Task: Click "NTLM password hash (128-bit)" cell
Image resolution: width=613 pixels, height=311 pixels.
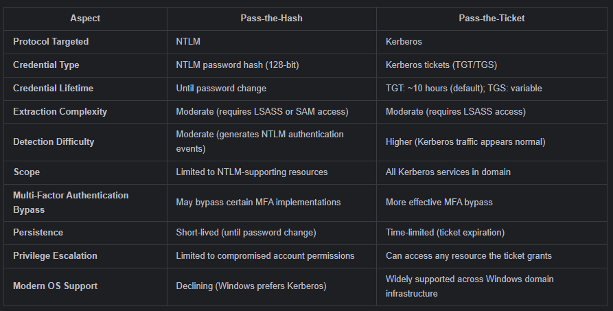Action: click(237, 65)
